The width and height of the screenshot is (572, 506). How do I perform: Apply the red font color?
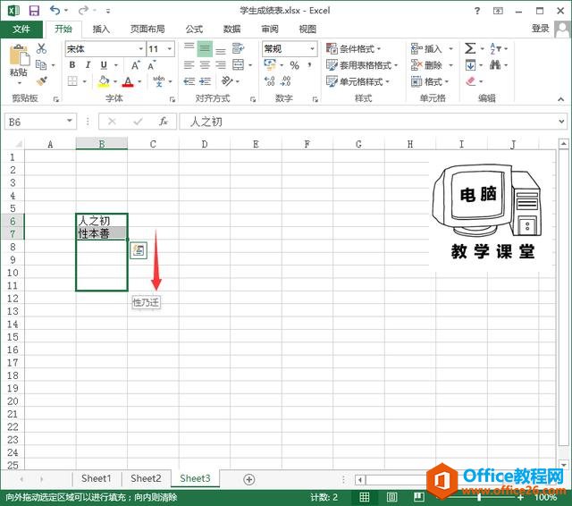(128, 81)
